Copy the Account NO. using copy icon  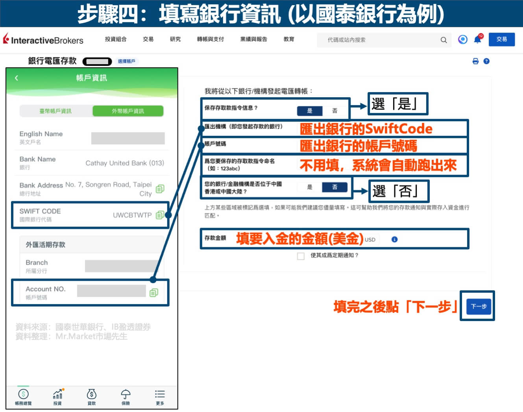[154, 292]
